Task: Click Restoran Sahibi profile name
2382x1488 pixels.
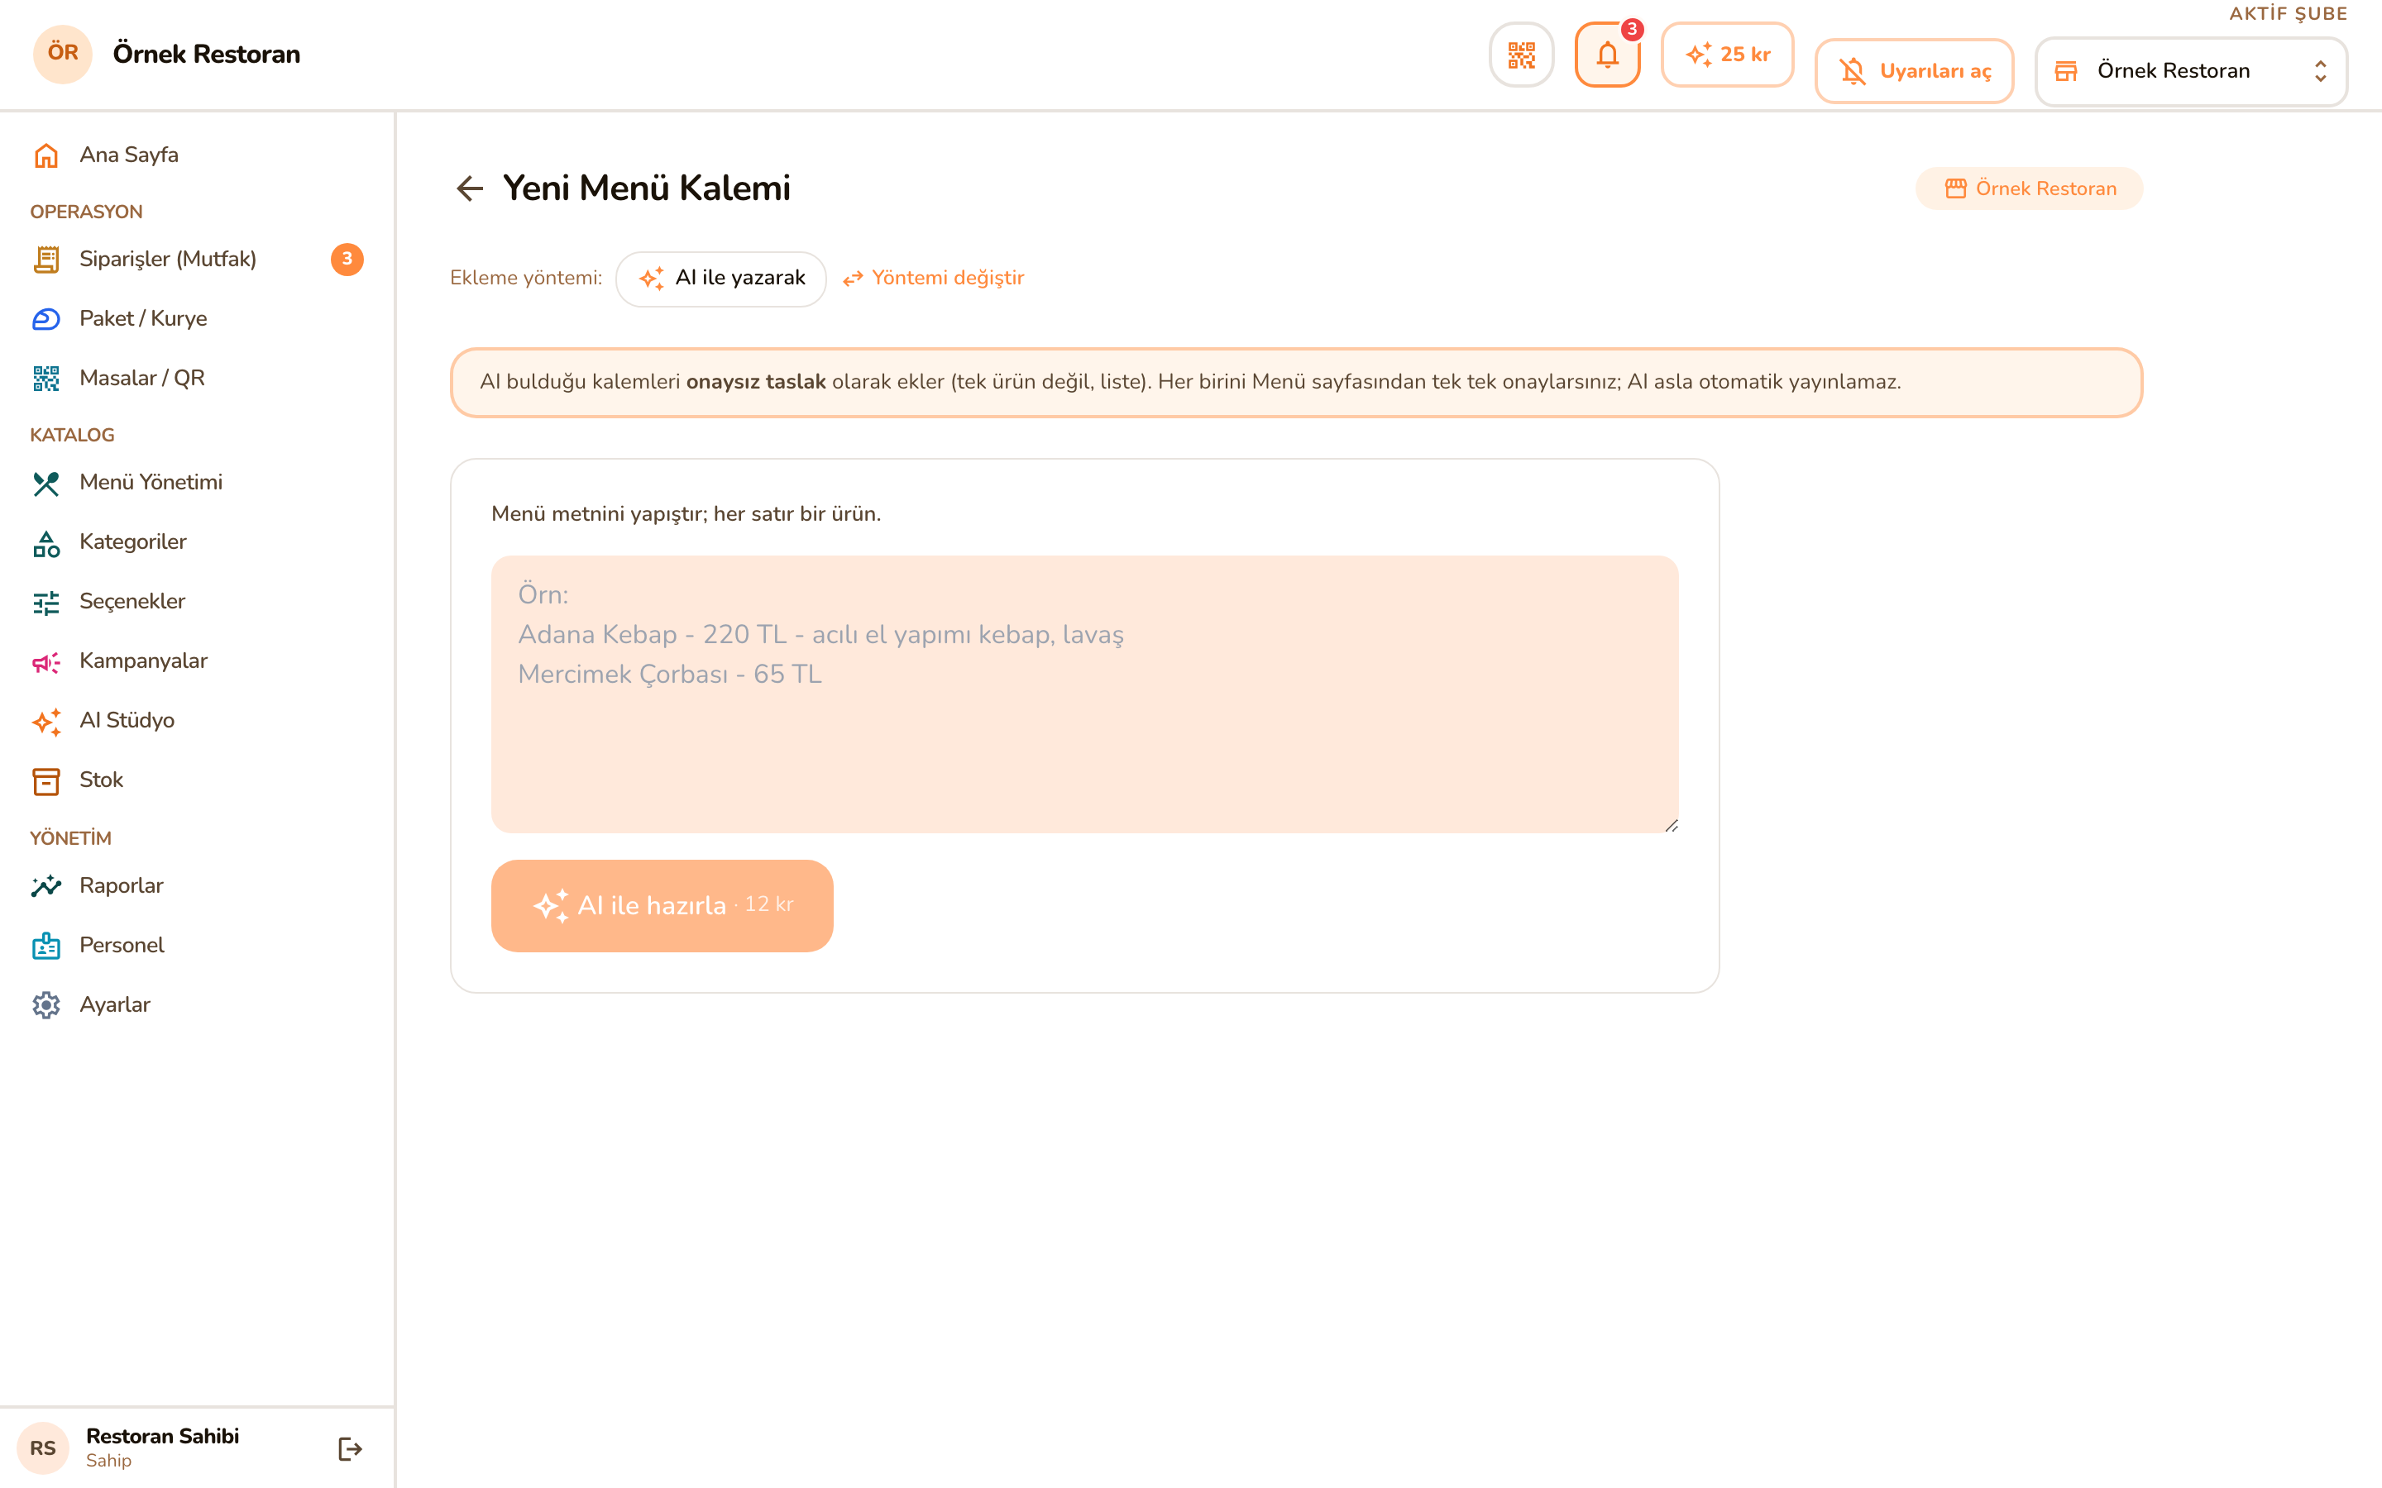Action: (x=162, y=1436)
